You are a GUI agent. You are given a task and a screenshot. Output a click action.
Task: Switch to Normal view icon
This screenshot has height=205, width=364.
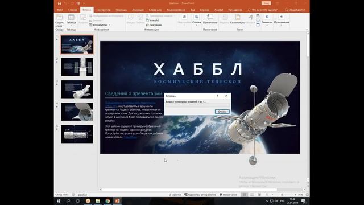point(244,195)
